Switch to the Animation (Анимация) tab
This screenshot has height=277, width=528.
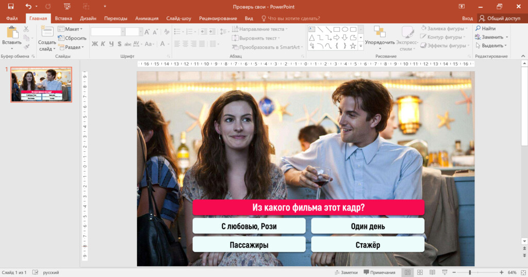click(x=146, y=18)
